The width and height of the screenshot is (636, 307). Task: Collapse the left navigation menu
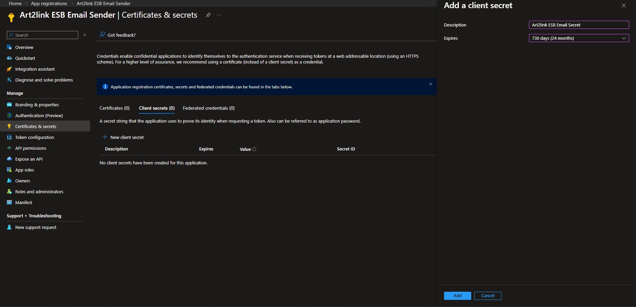coord(85,35)
